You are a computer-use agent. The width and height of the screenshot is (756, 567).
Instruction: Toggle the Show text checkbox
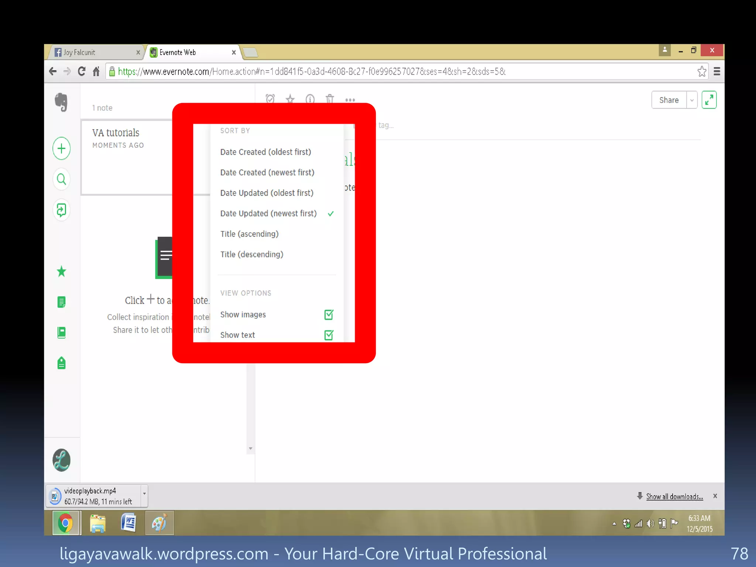click(329, 335)
